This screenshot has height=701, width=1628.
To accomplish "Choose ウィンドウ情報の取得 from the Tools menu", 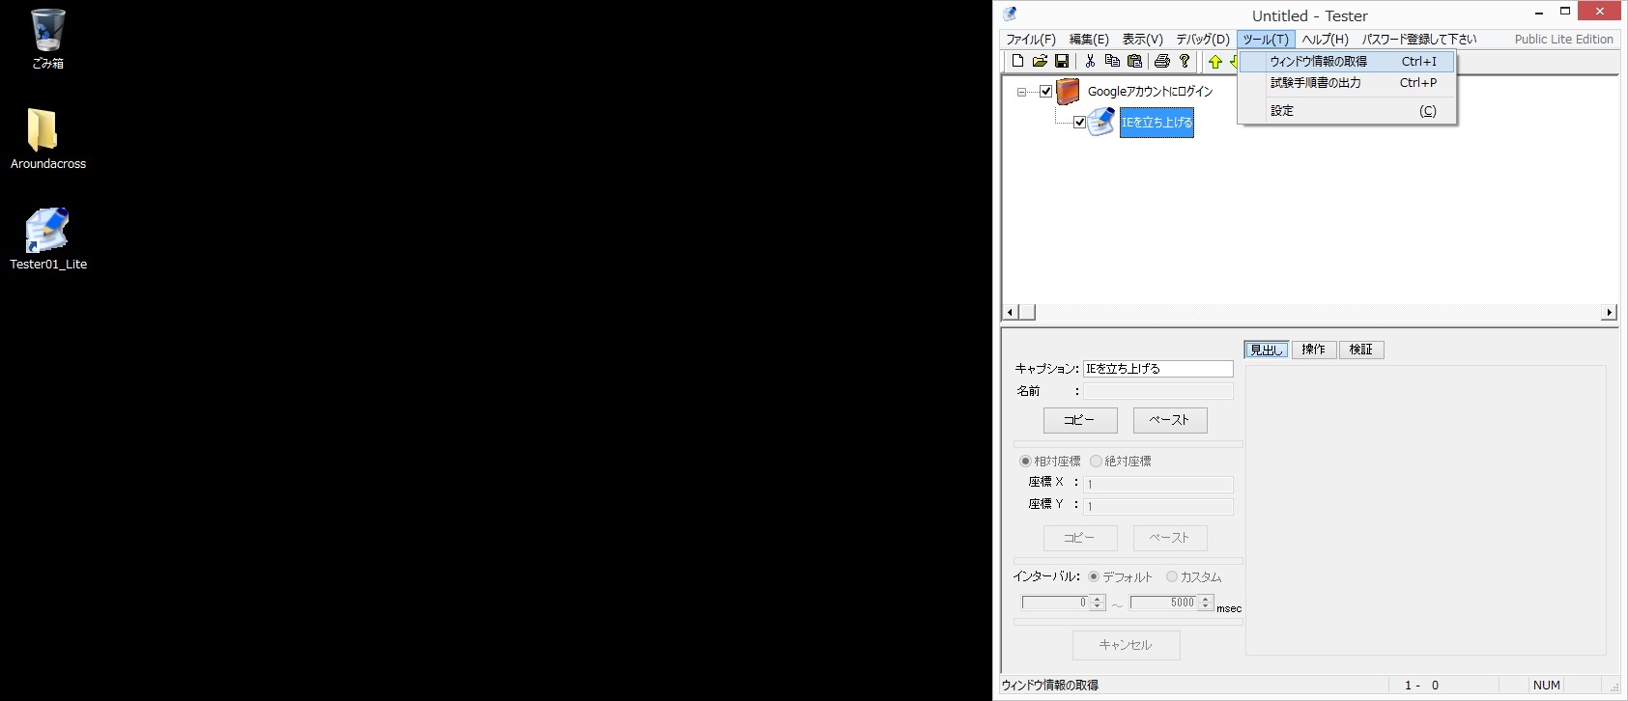I will (1347, 61).
